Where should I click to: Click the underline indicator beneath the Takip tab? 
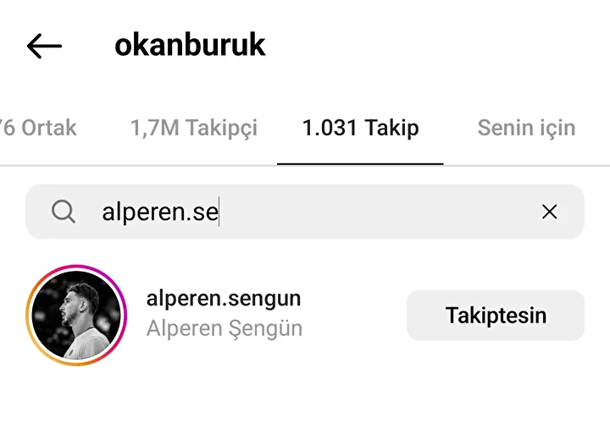[x=360, y=164]
